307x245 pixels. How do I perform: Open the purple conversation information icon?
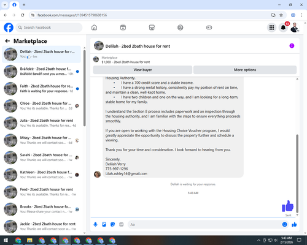292,46
